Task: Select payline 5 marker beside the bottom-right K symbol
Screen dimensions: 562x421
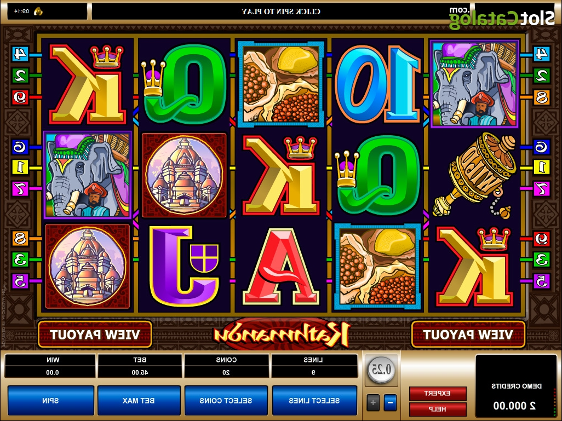Action: coord(541,281)
